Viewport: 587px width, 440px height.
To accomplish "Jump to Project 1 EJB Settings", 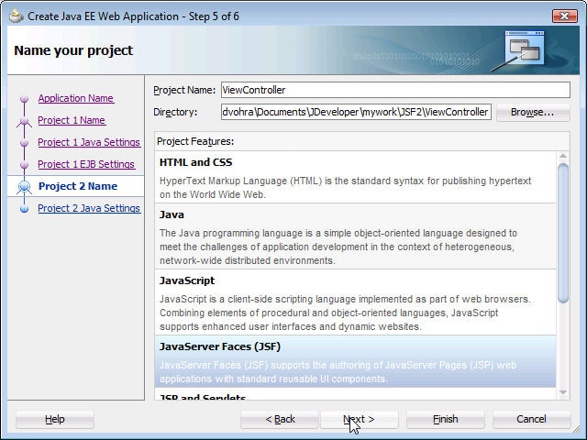I will [x=86, y=164].
